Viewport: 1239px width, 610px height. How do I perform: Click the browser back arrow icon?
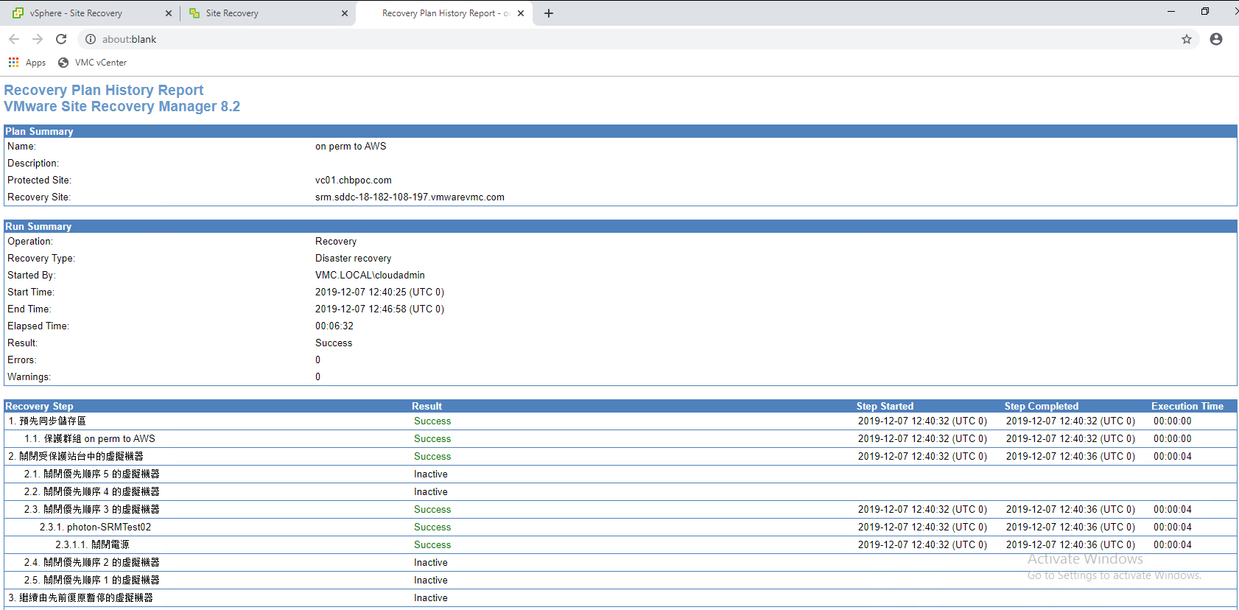[14, 39]
